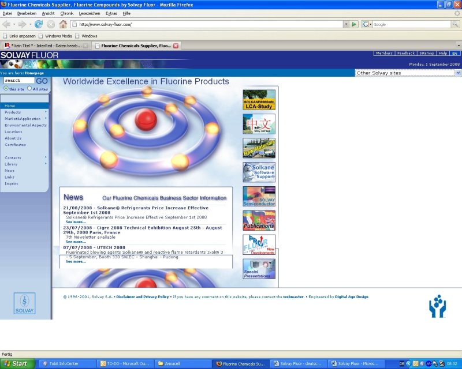Open the Chronik menu
462x369 pixels.
pyautogui.click(x=67, y=13)
